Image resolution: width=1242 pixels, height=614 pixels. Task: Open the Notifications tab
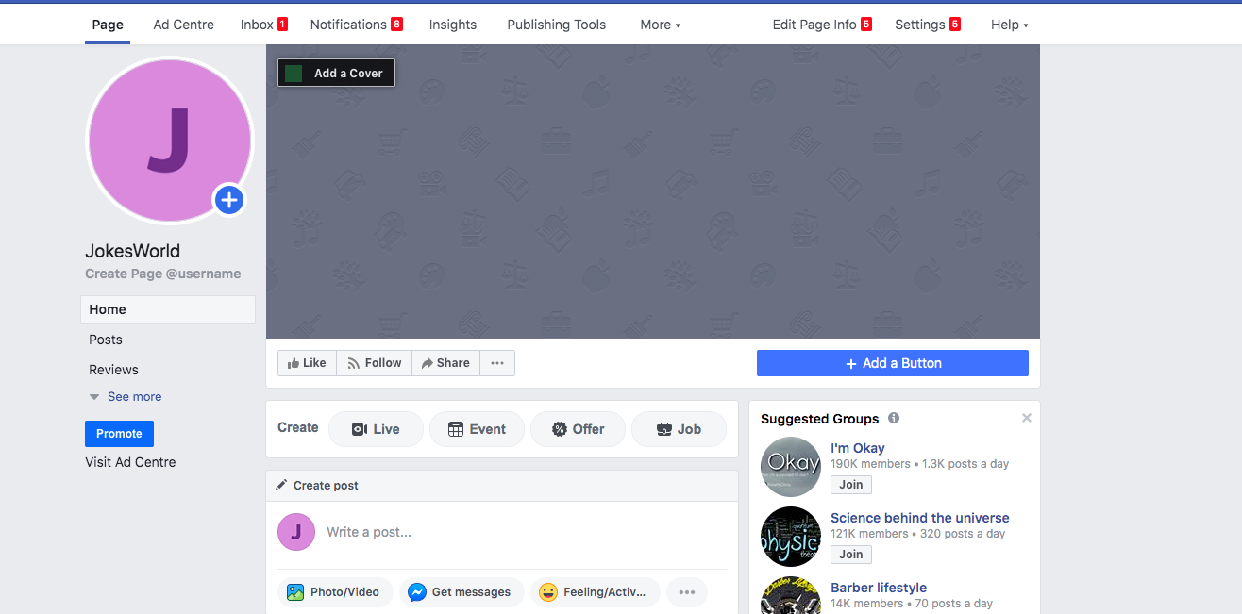348,25
